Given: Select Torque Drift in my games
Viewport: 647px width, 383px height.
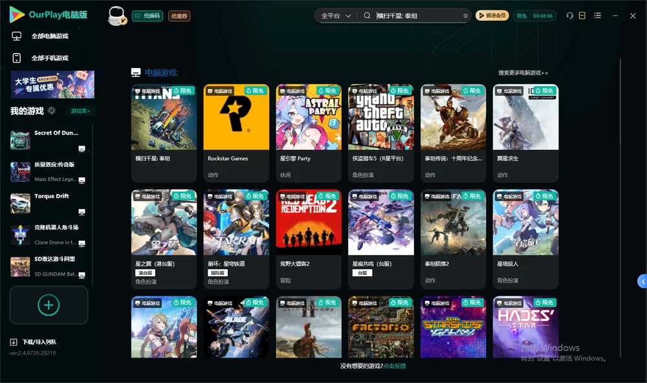Looking at the screenshot, I should [x=49, y=203].
